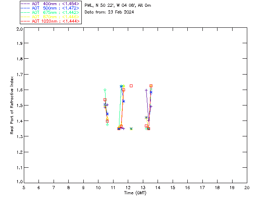Click the x-axis tick label 5
Viewport: 254px width, 203px height.
click(24, 188)
